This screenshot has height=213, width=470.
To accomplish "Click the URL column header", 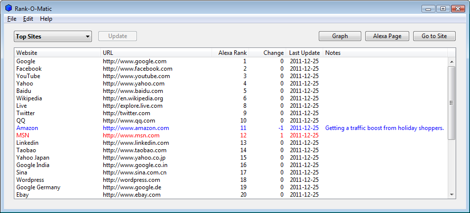I will [x=156, y=53].
